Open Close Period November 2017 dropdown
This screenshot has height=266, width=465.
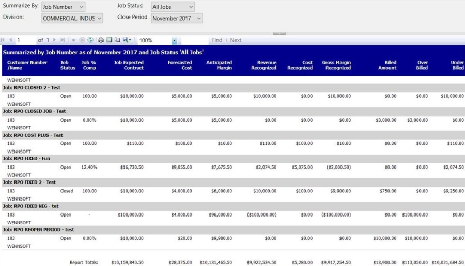[176, 19]
